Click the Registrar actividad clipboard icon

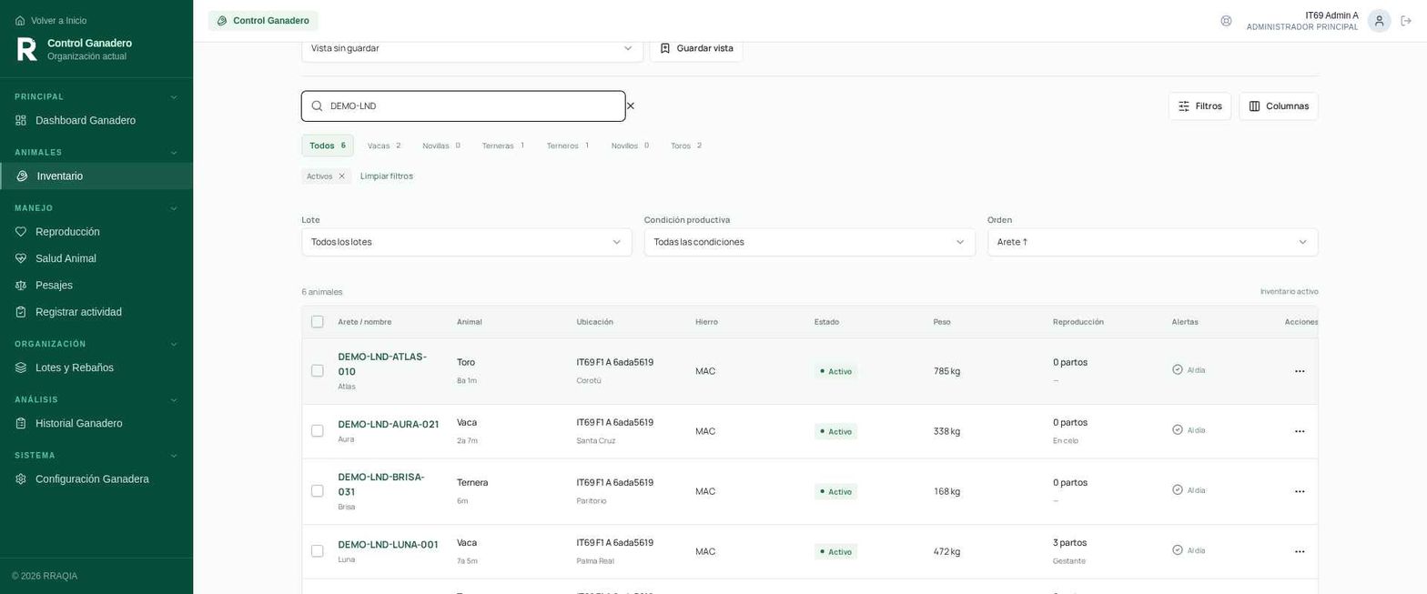[x=21, y=313]
